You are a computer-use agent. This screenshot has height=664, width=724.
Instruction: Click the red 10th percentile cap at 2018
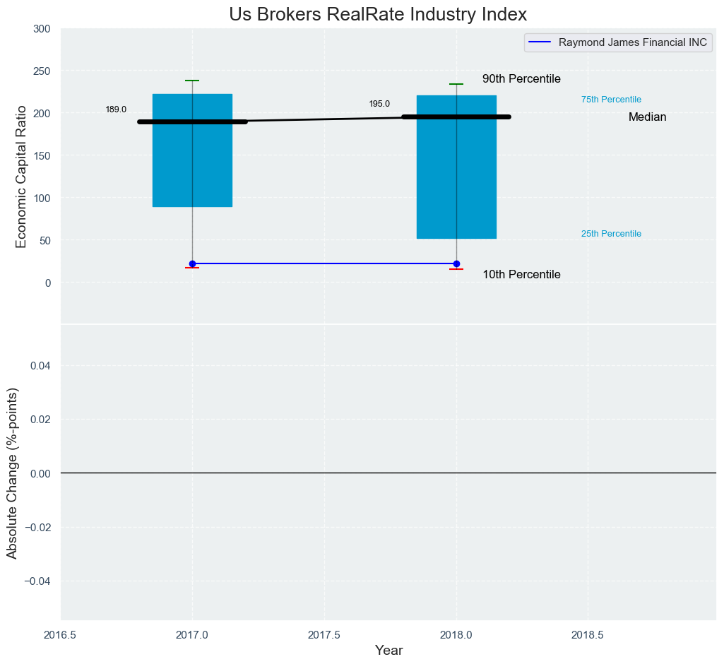pos(456,269)
